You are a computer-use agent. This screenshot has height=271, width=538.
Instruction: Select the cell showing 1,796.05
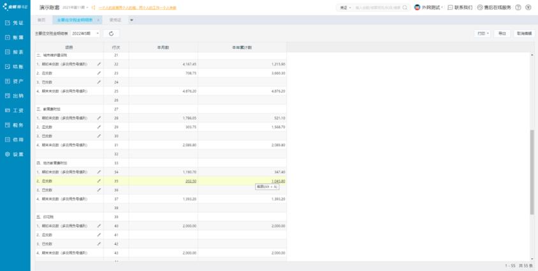163,118
